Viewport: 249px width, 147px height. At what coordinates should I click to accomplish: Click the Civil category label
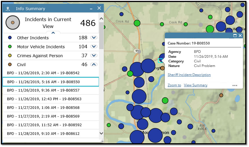[21, 65]
